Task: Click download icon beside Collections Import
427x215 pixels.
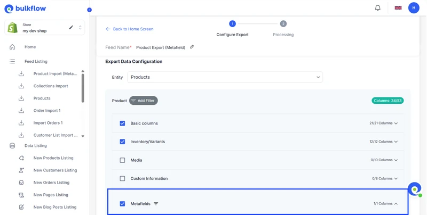Action: click(x=21, y=86)
